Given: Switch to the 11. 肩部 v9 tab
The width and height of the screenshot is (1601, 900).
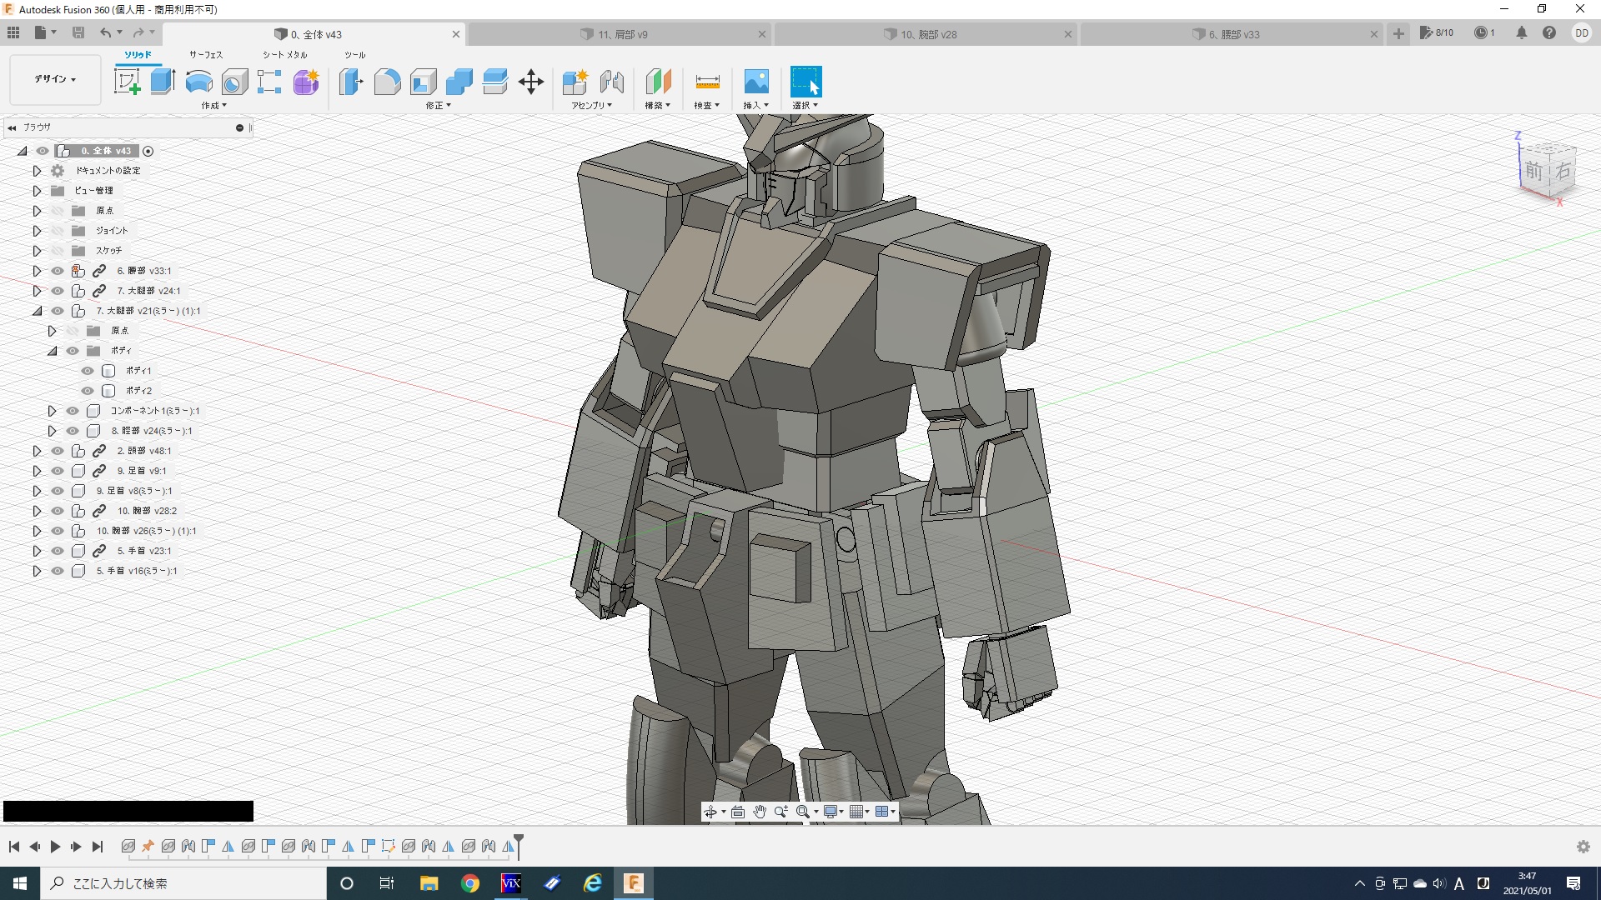Looking at the screenshot, I should click(622, 34).
